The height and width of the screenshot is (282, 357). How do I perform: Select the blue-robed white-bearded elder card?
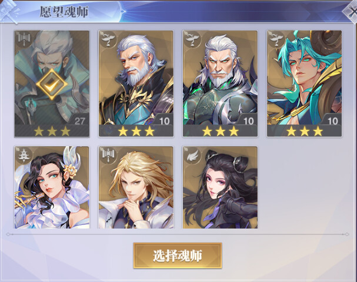[x=136, y=83]
